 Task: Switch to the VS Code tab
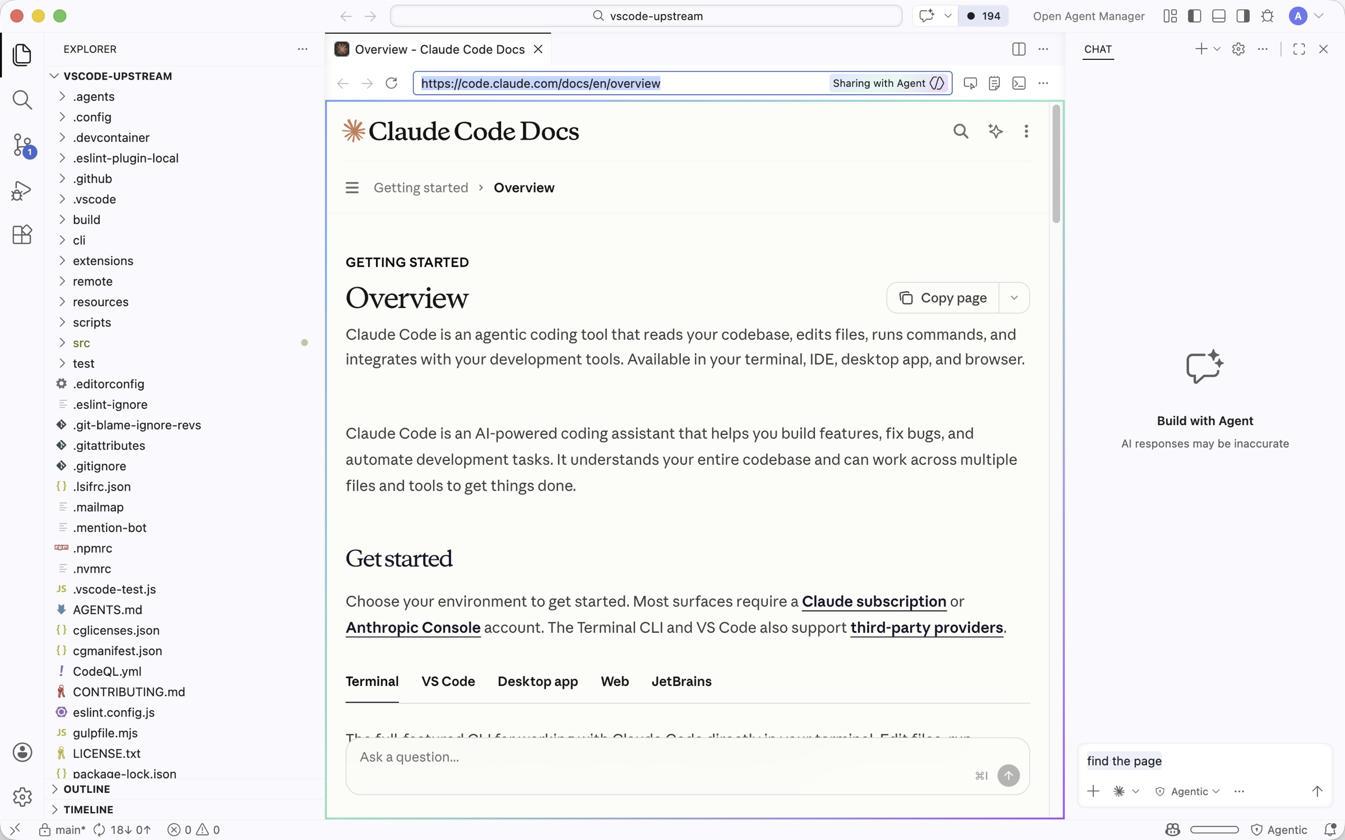(x=448, y=681)
